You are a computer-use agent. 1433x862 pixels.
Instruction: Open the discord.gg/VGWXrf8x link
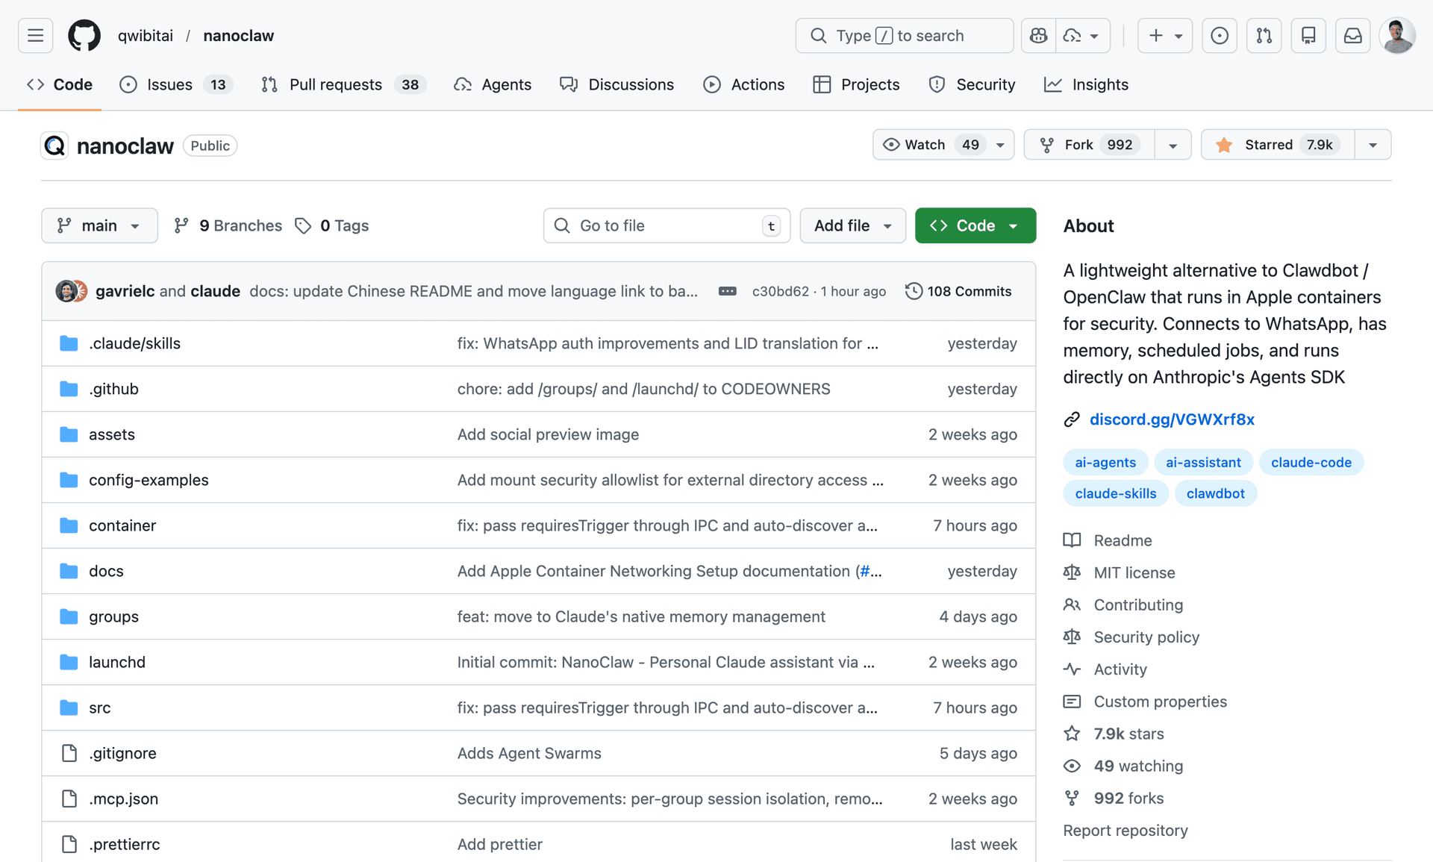[1171, 419]
